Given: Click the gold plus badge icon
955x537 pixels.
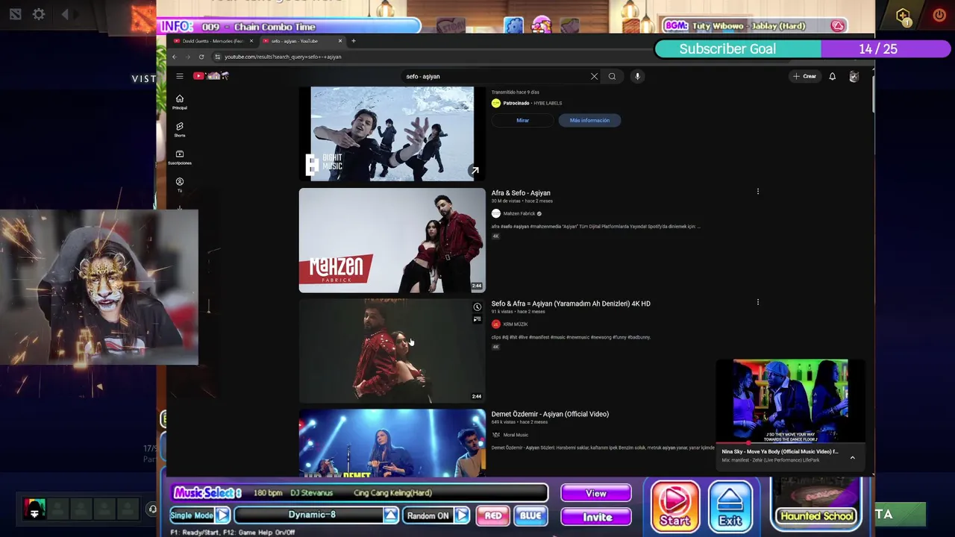Looking at the screenshot, I should click(x=903, y=16).
